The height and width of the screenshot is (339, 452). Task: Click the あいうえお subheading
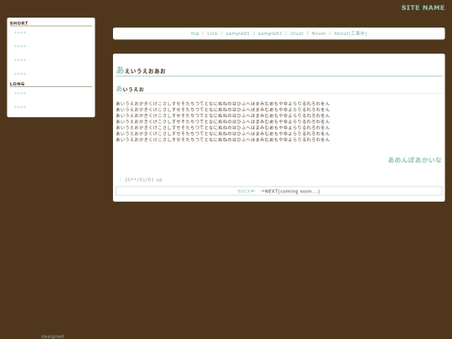point(130,89)
